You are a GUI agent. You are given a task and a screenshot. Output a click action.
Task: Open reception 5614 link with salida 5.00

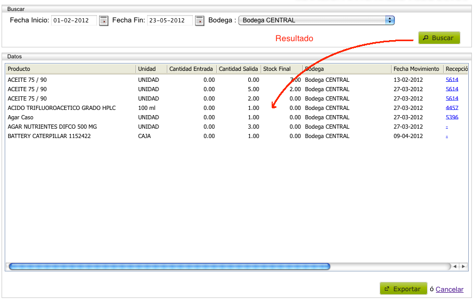(452, 89)
